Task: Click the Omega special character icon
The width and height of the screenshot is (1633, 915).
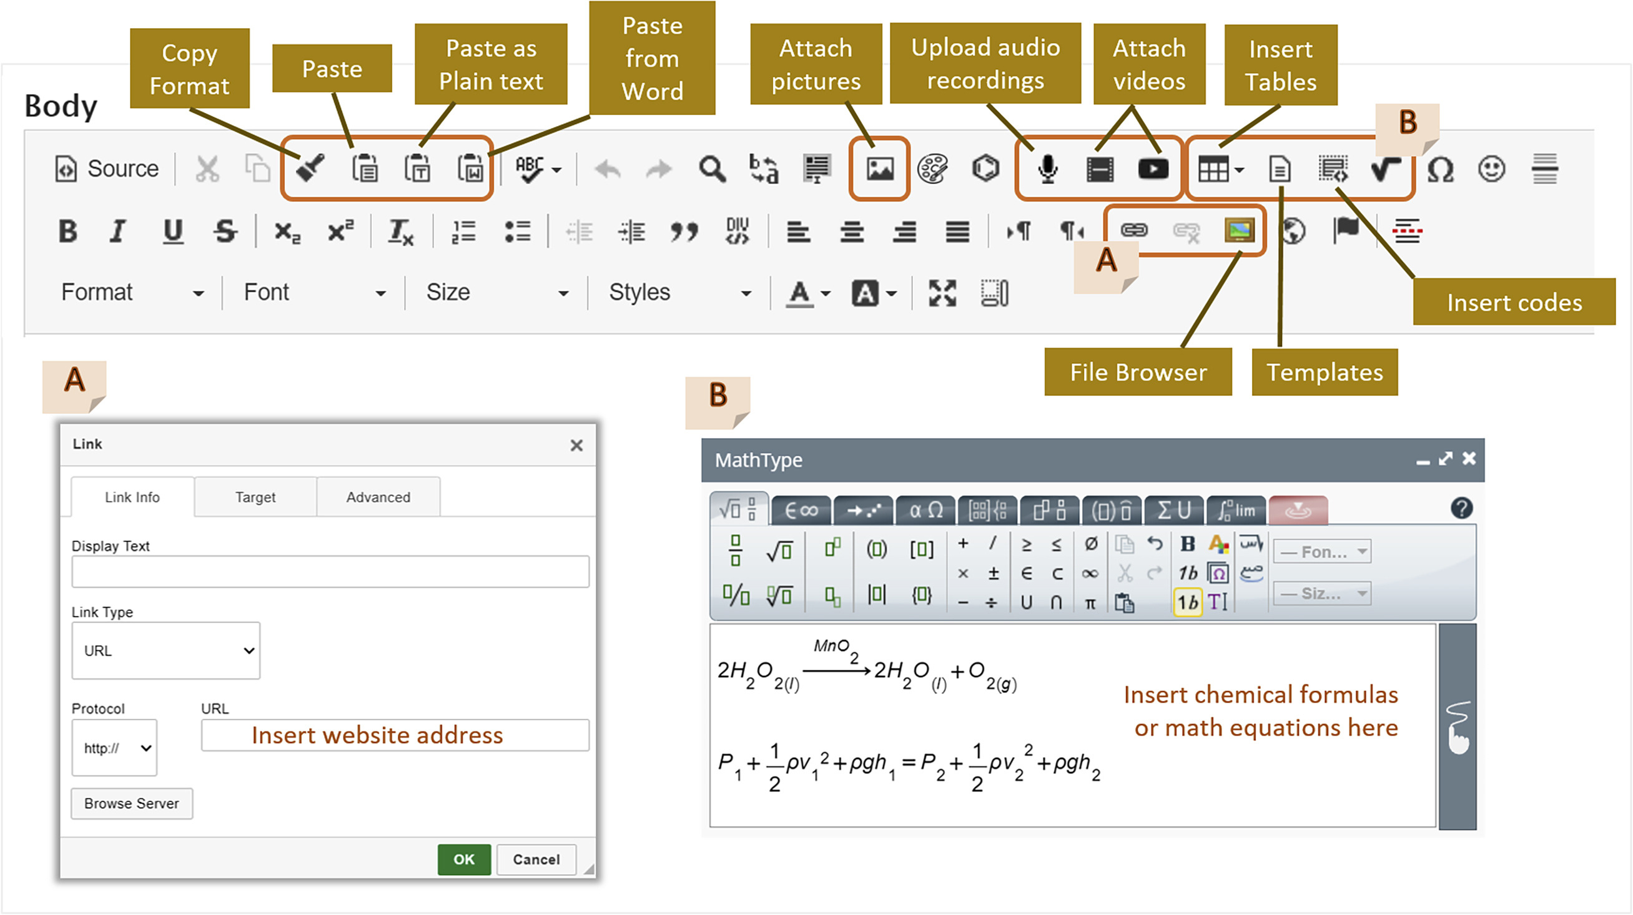Action: click(x=1440, y=169)
